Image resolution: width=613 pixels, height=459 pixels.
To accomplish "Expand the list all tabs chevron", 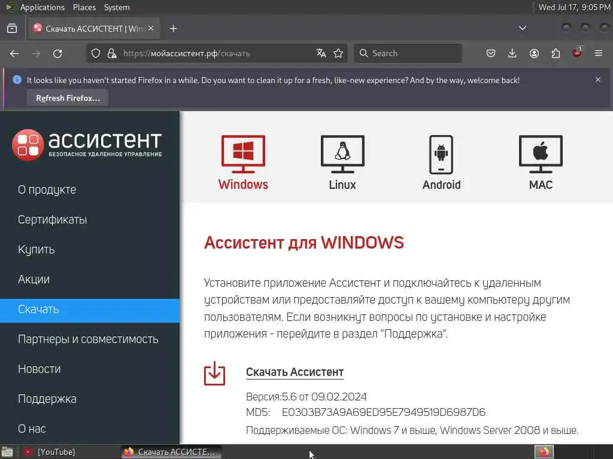I will 522,28.
